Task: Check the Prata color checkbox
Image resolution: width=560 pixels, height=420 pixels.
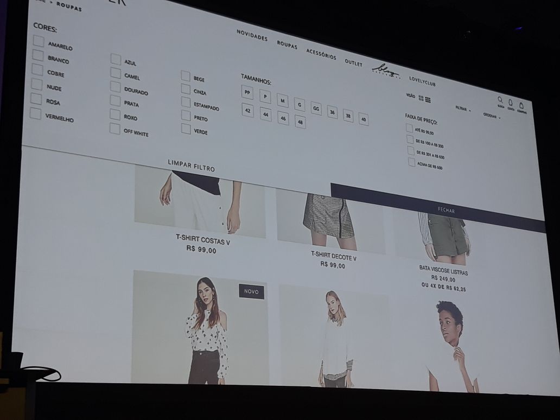Action: 115,101
